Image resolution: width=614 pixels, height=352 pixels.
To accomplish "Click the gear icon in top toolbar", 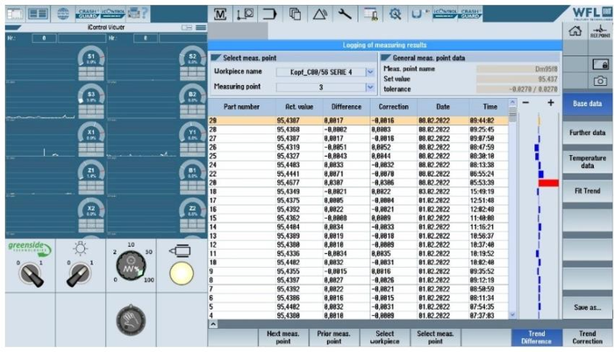I will click(x=395, y=15).
